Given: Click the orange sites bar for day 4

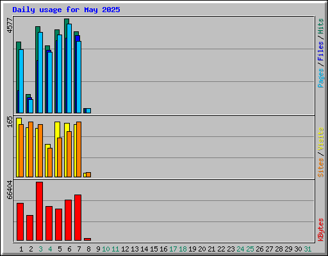Looking at the screenshot, I should [50, 163].
